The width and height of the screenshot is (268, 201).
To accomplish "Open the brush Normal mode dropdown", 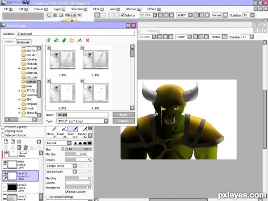I will click(x=69, y=143).
